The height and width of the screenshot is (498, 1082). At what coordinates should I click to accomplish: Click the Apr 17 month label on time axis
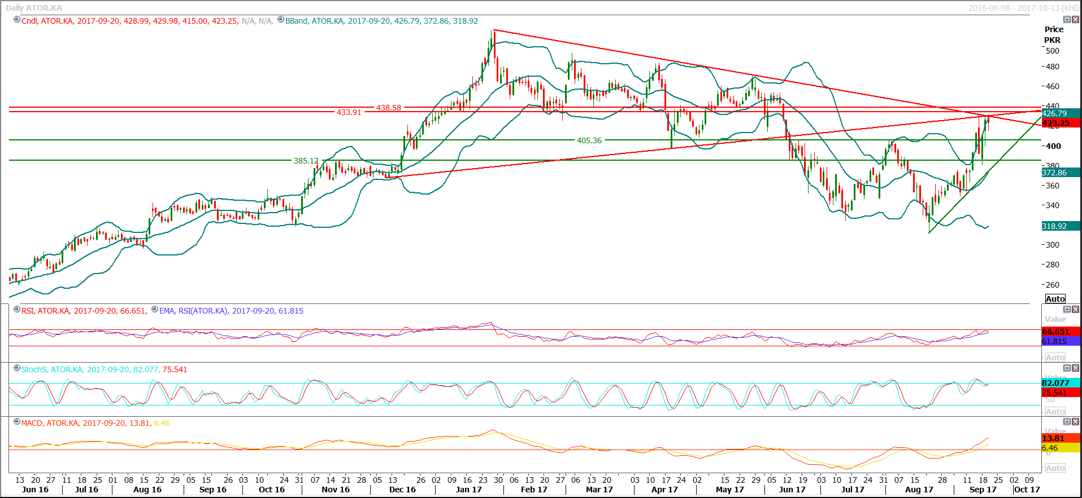pos(664,490)
